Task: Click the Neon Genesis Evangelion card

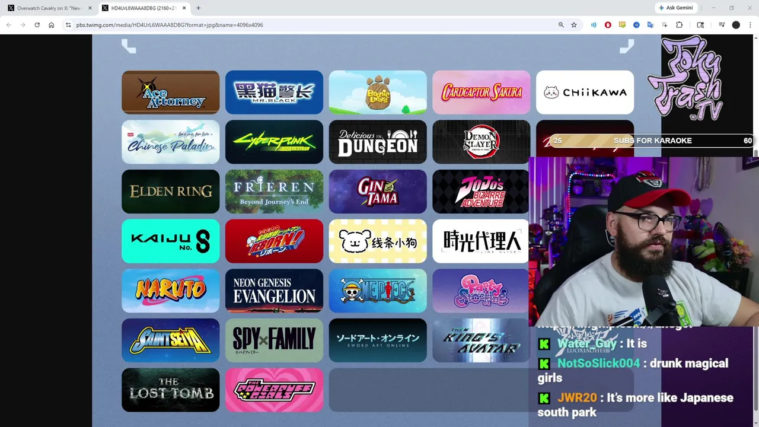Action: tap(274, 291)
